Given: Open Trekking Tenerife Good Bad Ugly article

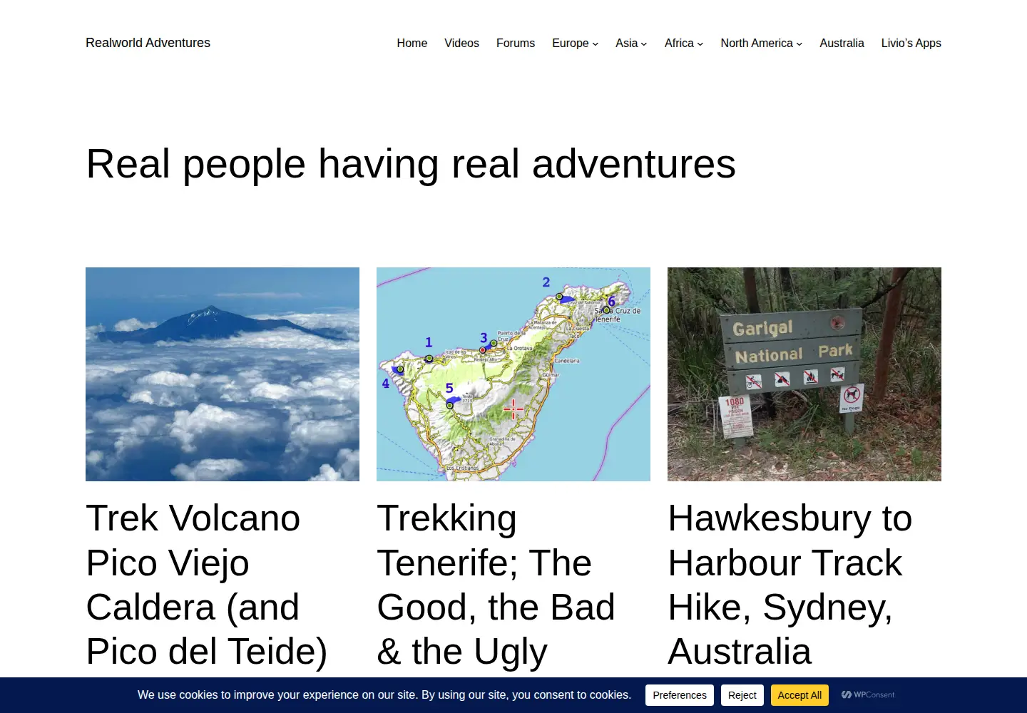Looking at the screenshot, I should (496, 585).
